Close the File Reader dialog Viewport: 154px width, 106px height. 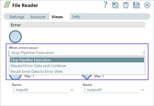[147, 5]
